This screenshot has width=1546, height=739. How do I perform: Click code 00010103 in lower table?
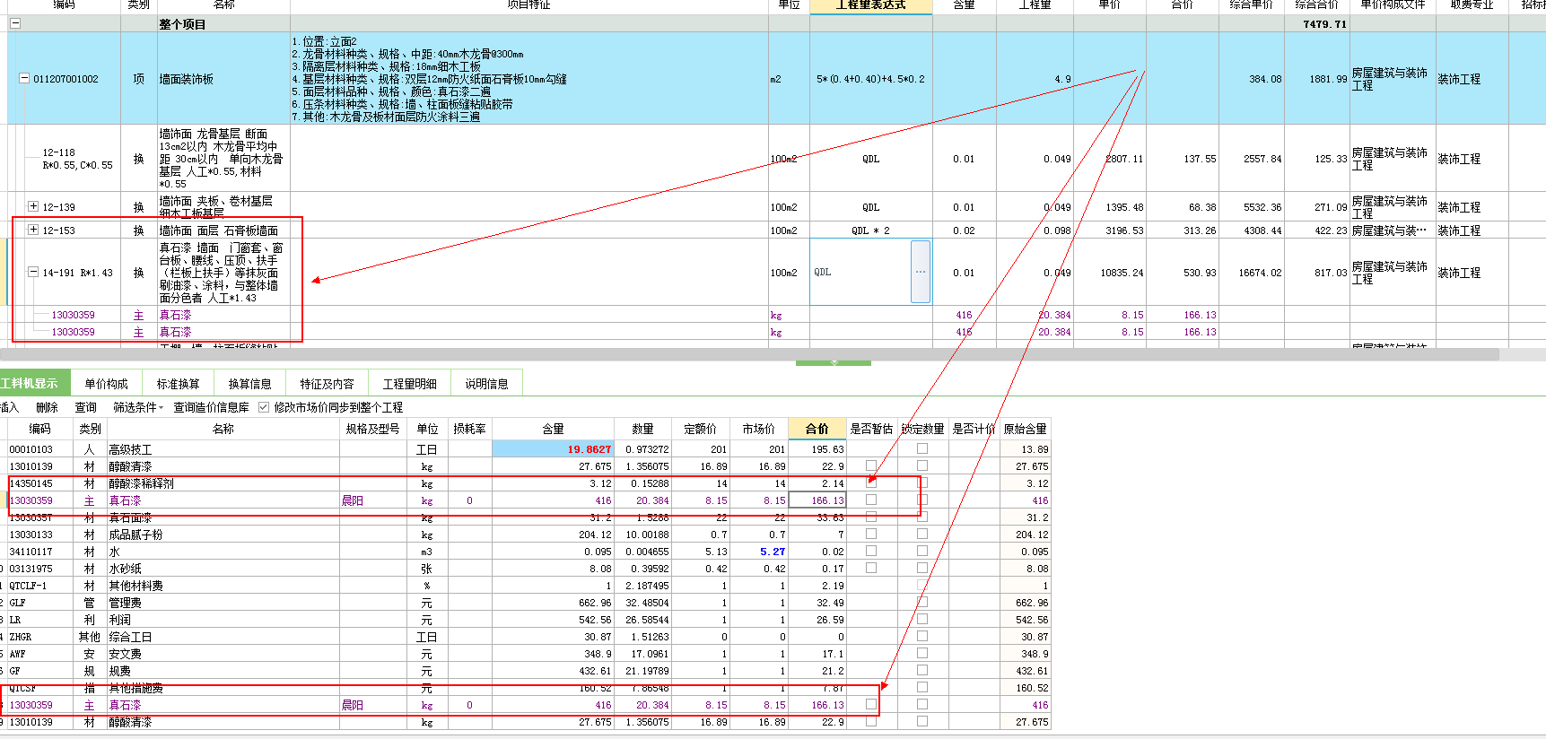(x=31, y=449)
